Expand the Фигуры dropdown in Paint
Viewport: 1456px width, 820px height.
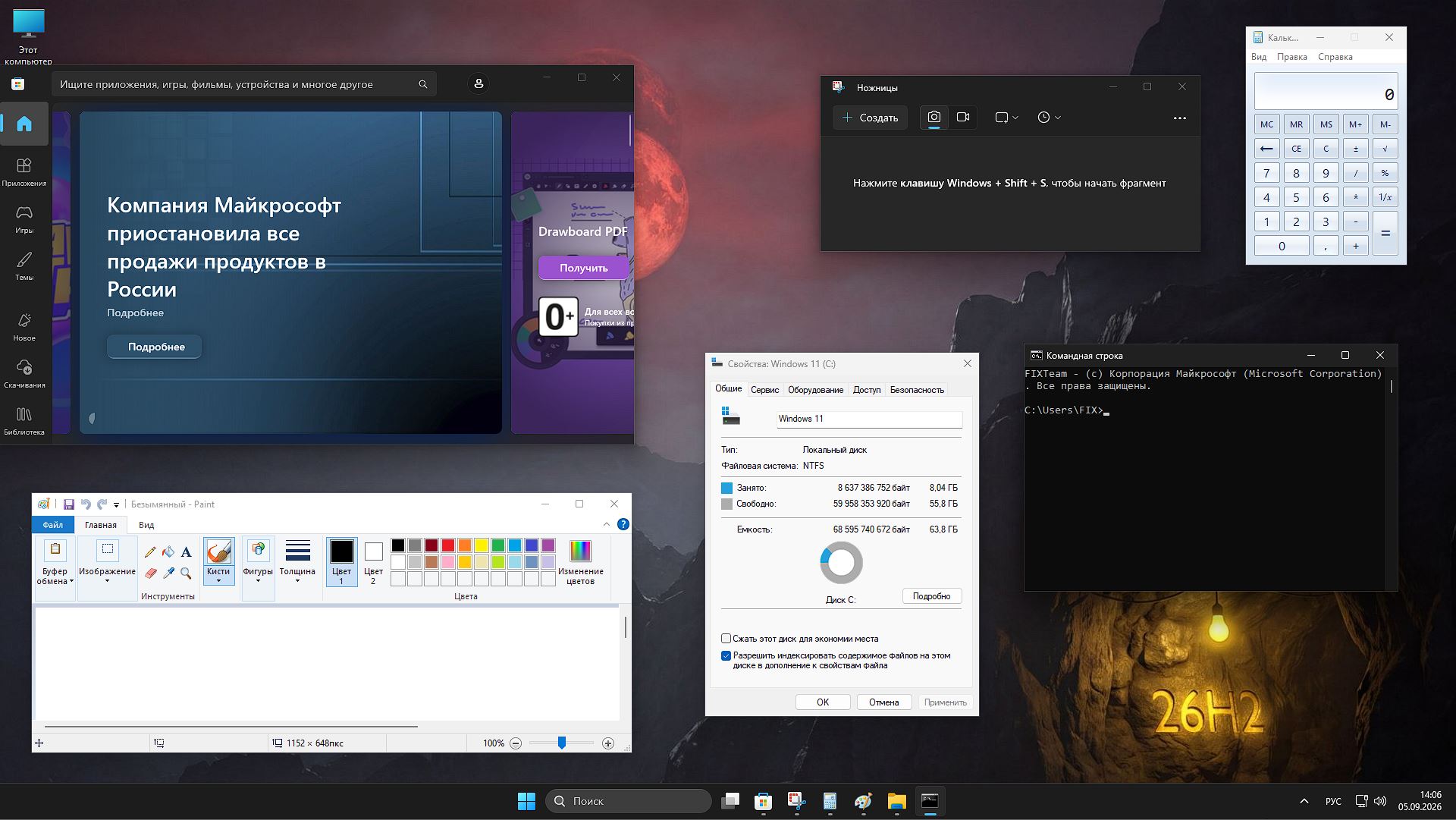[x=258, y=576]
